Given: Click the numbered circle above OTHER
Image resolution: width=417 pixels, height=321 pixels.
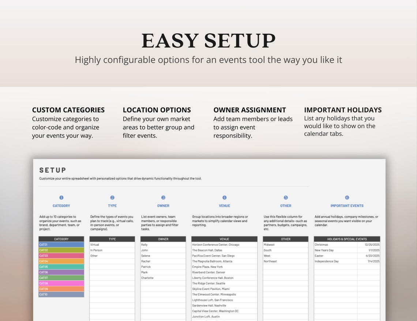Looking at the screenshot, I should point(286,198).
